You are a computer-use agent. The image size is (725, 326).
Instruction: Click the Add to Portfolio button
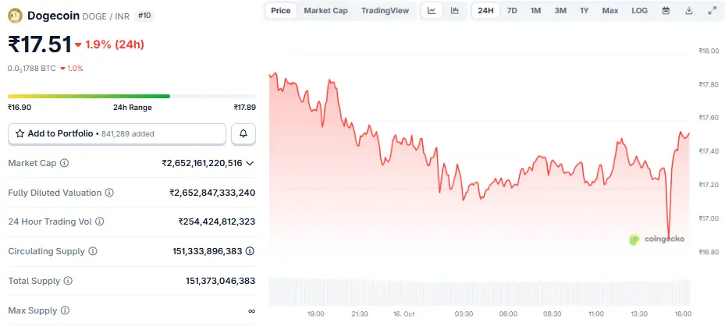coord(117,134)
